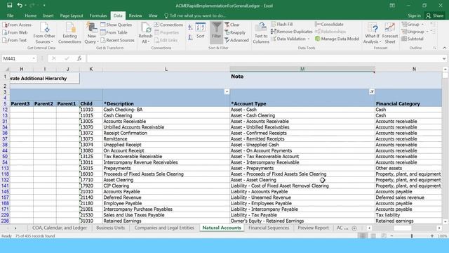
Task: Open Data Validation dropdown
Action: (290, 39)
